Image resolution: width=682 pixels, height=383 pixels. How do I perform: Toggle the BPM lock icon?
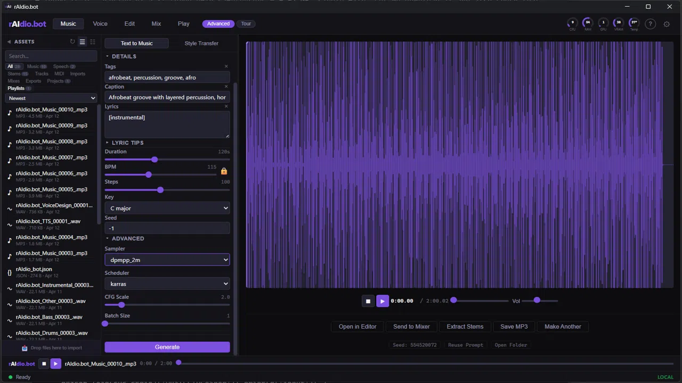224,171
